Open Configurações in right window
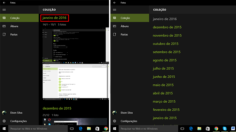236x132 pixels. pos(130,121)
